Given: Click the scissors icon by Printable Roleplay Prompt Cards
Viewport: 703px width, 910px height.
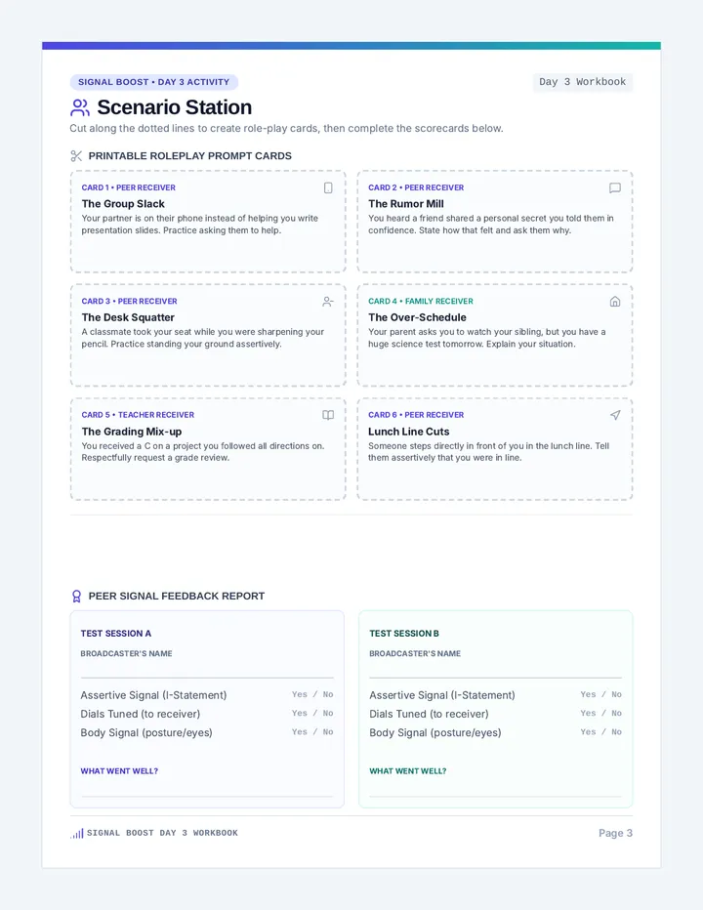Looking at the screenshot, I should coord(76,155).
